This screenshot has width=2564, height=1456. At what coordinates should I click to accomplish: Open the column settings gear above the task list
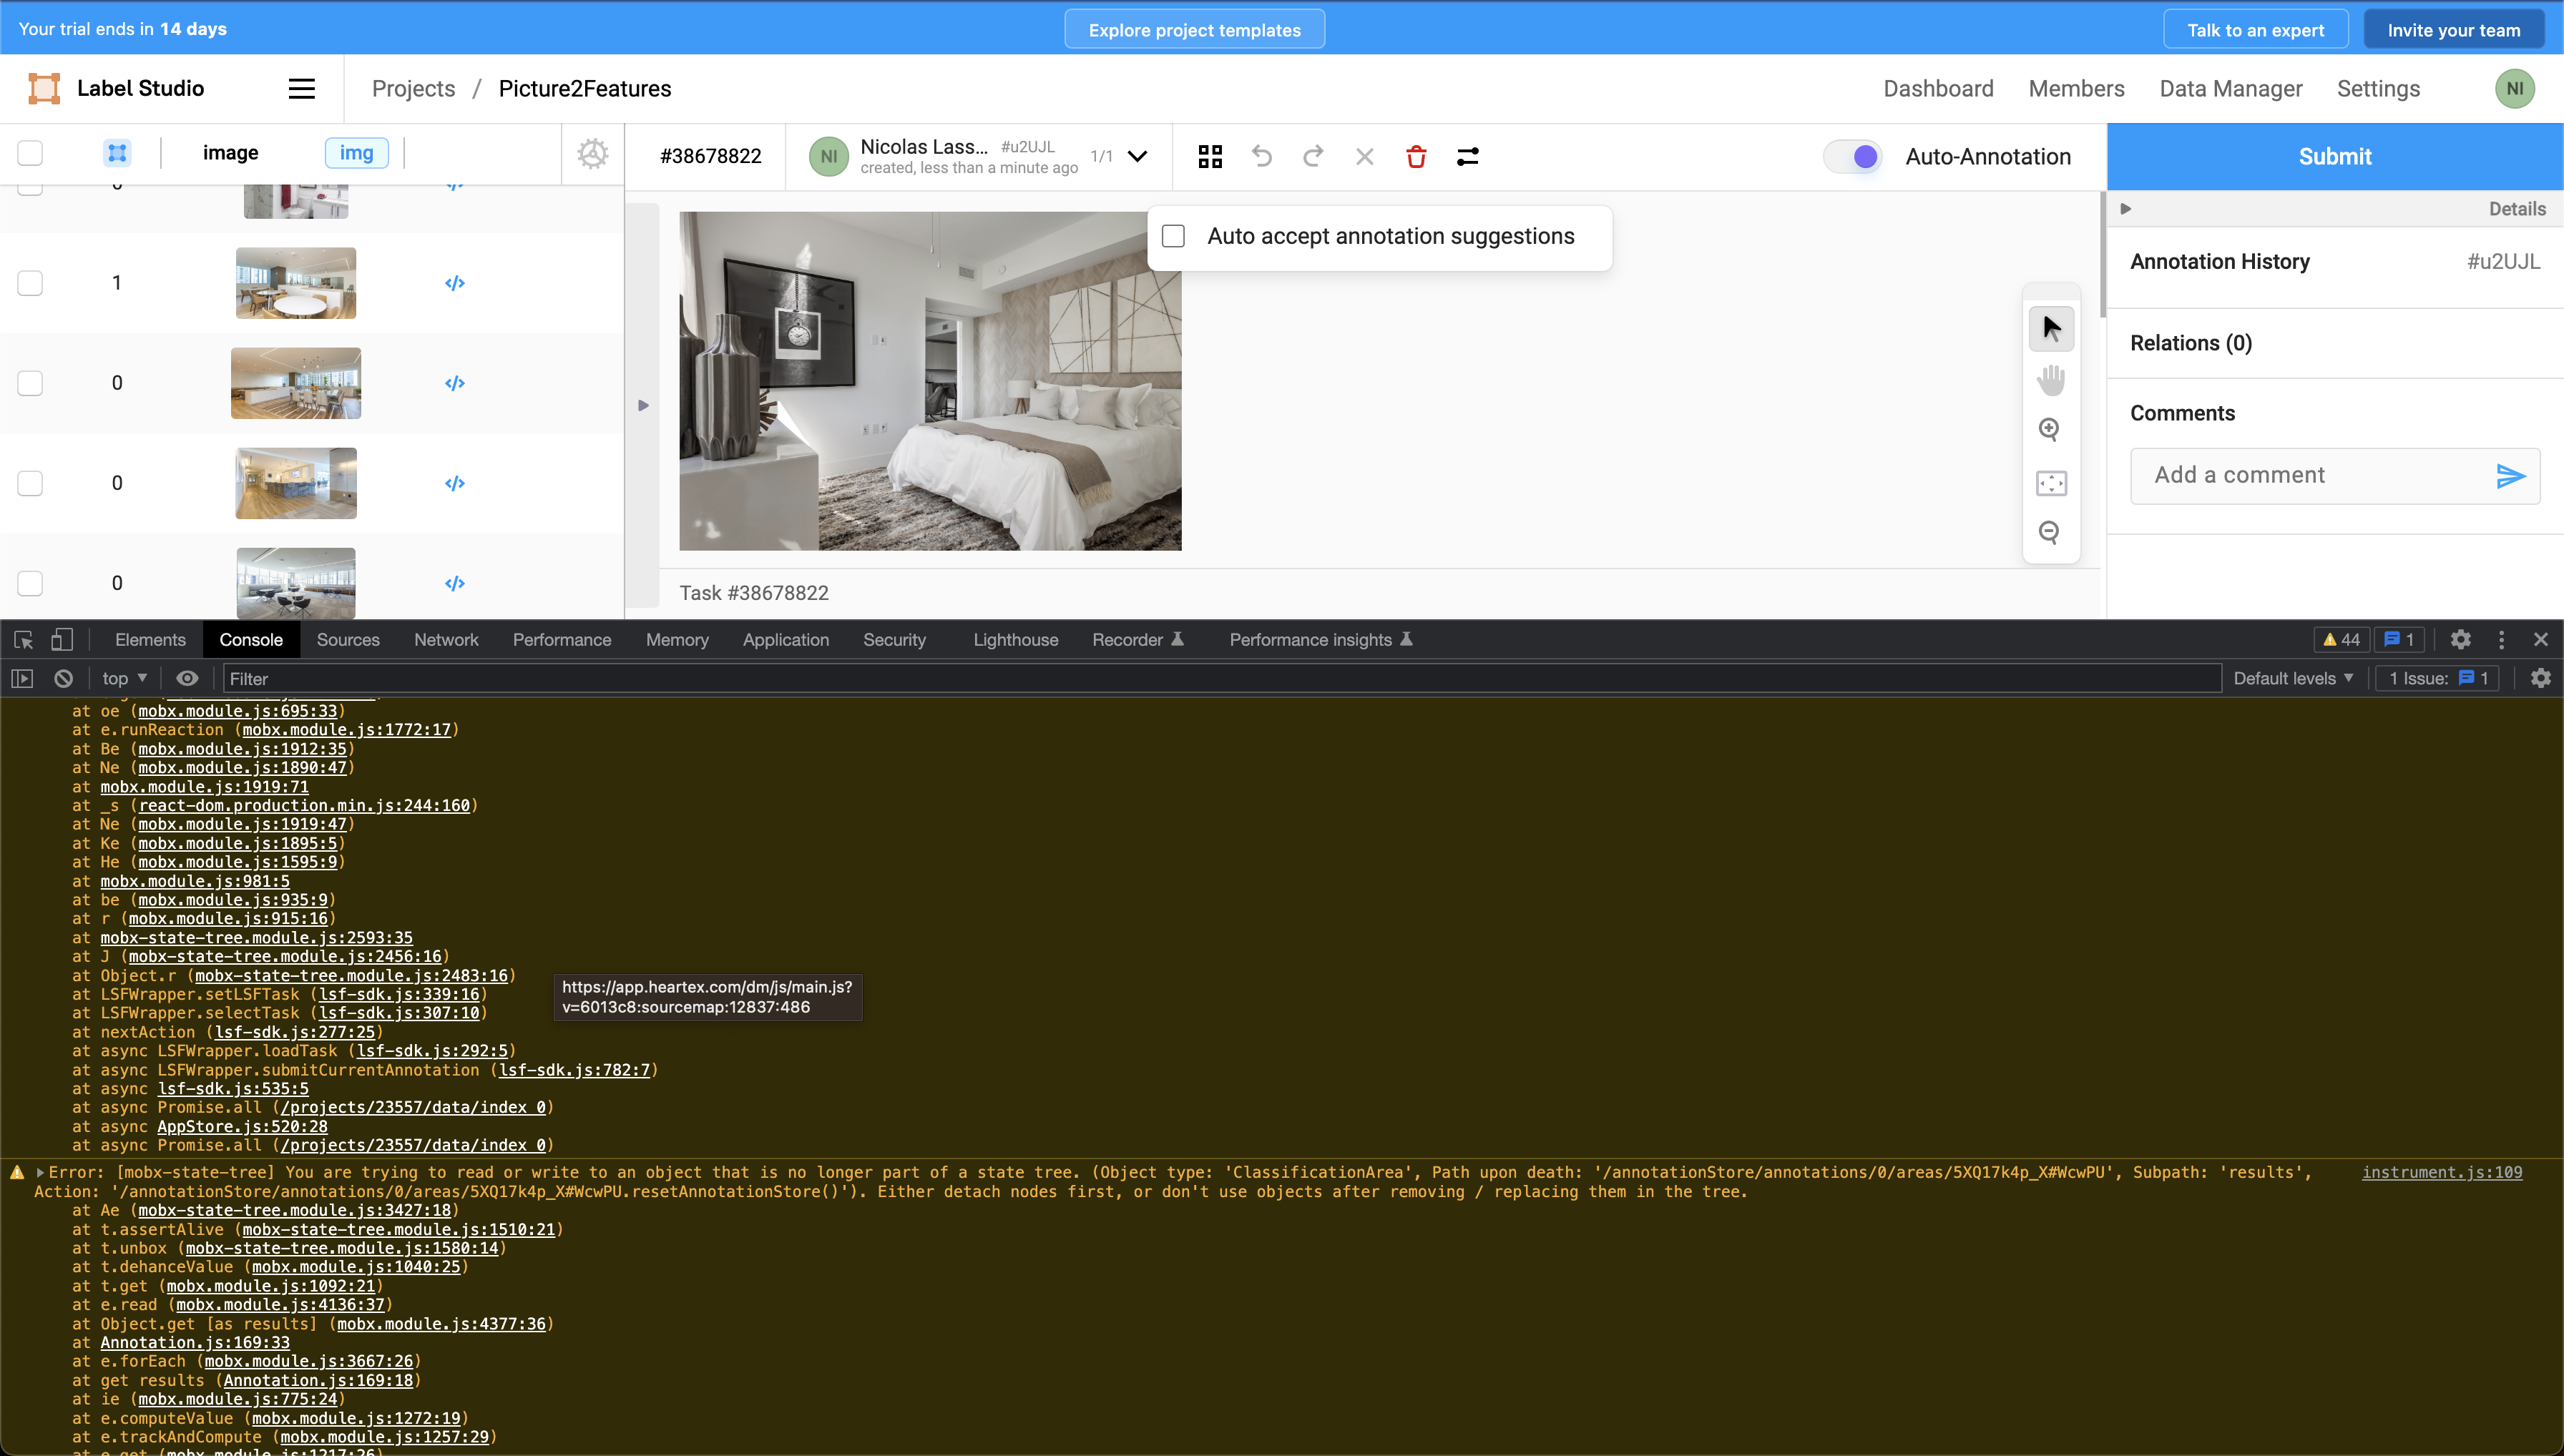pos(592,153)
